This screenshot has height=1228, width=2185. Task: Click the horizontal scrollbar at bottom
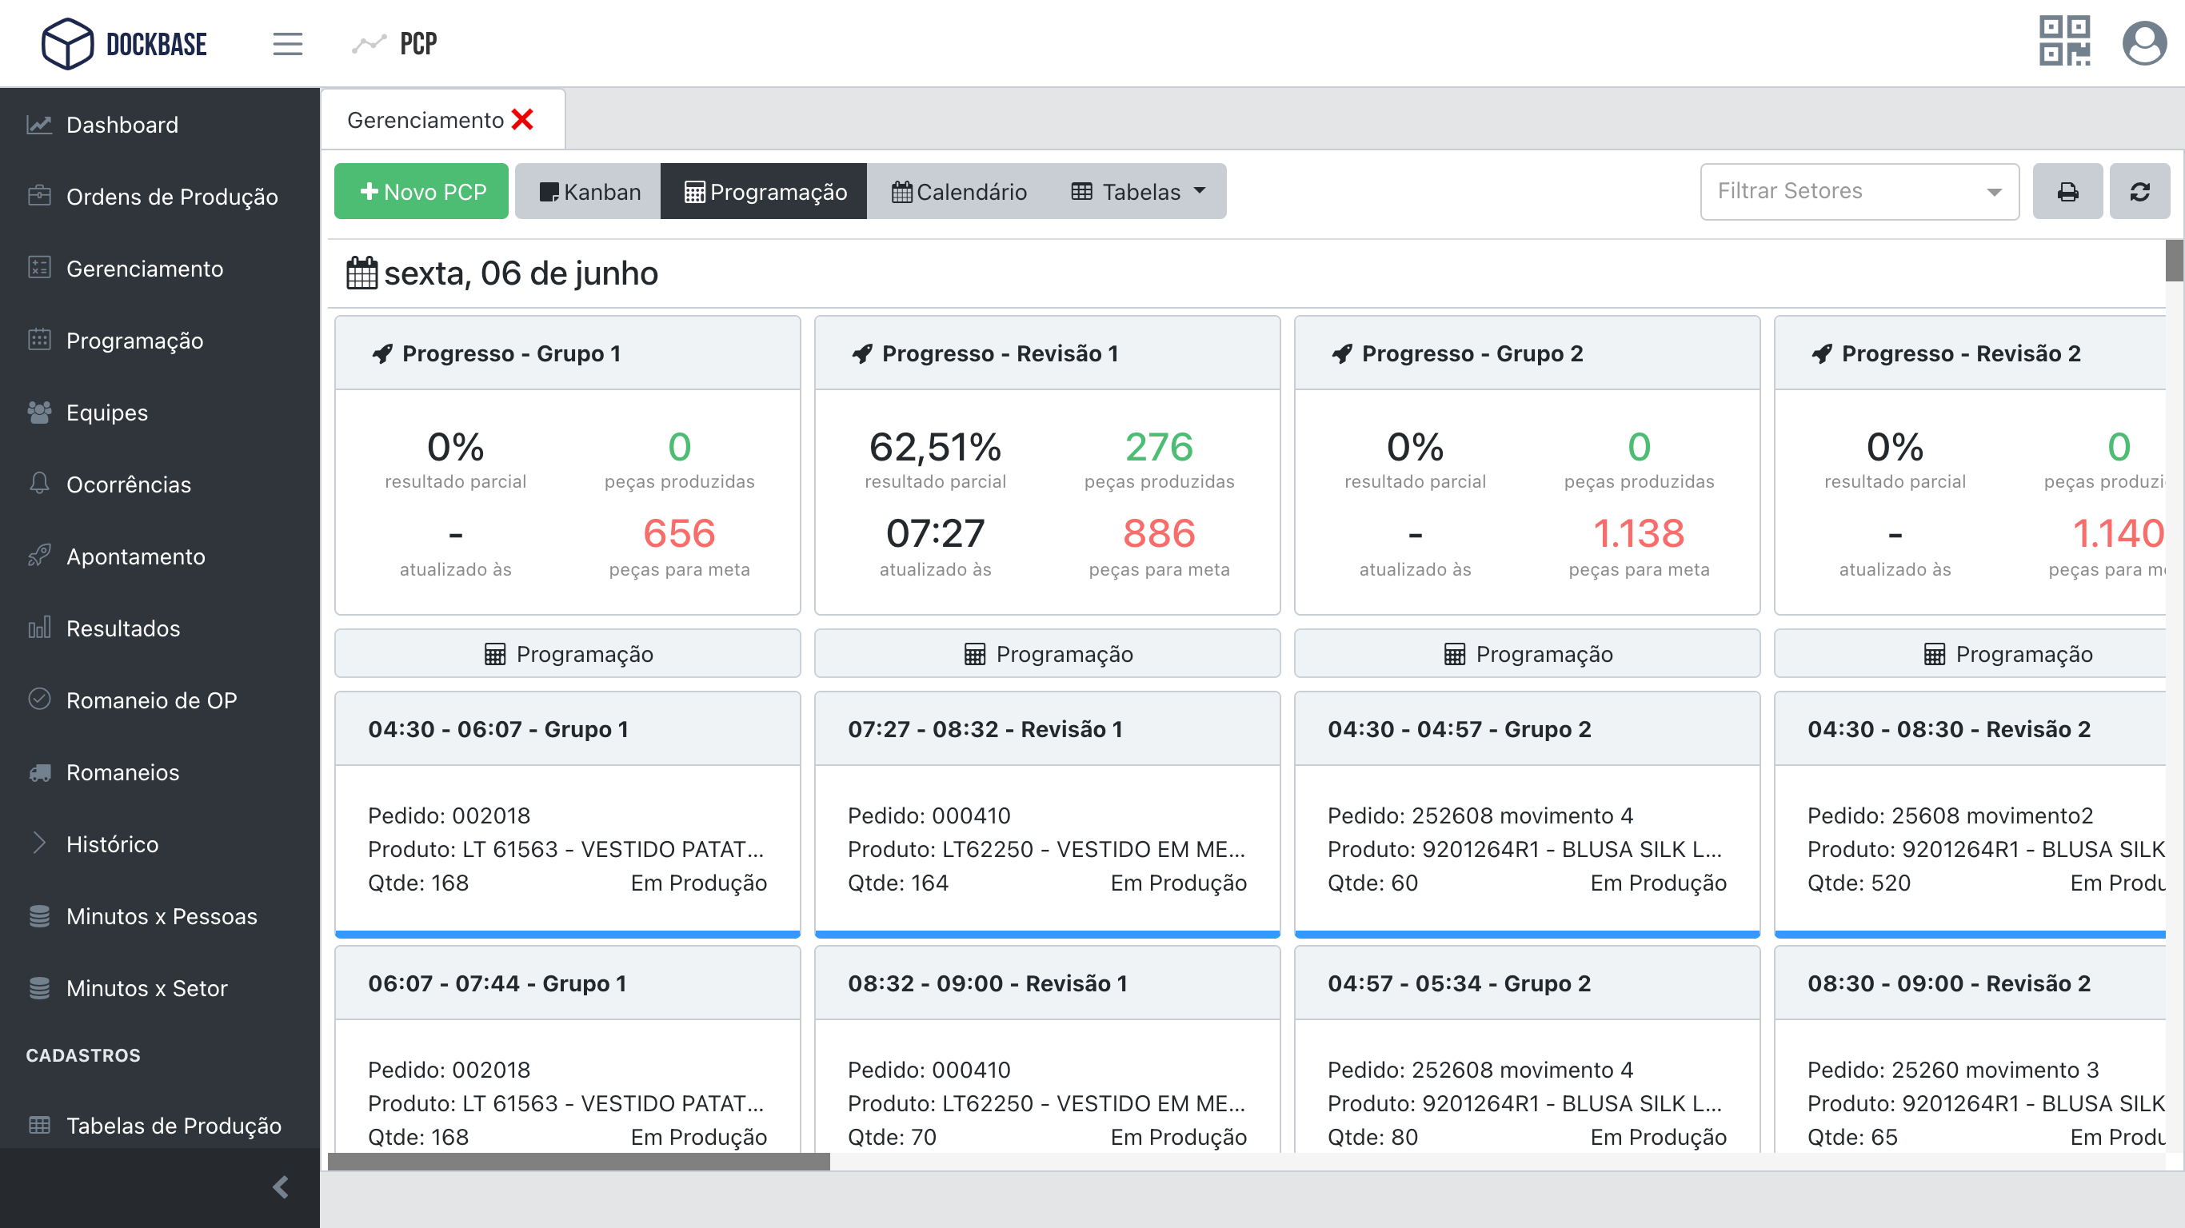coord(578,1161)
